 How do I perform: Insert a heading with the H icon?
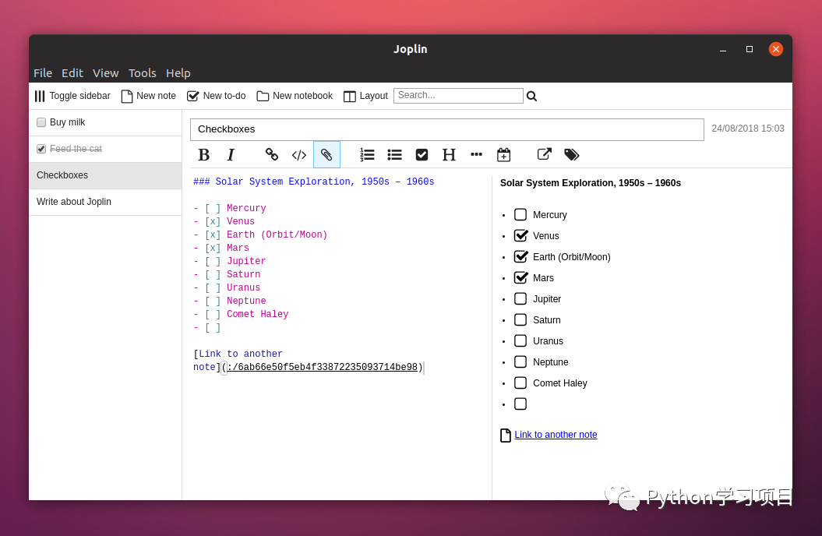click(449, 154)
